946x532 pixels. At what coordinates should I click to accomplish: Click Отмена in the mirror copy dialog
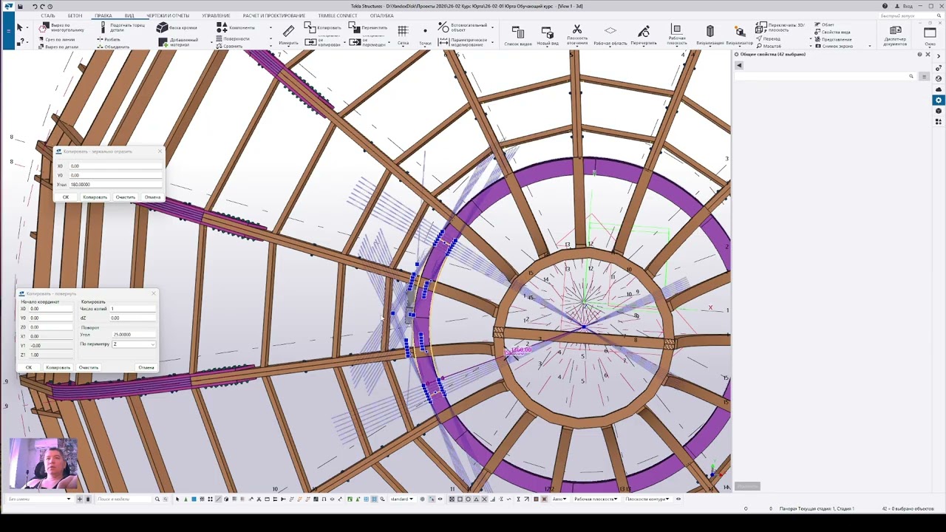click(x=152, y=197)
